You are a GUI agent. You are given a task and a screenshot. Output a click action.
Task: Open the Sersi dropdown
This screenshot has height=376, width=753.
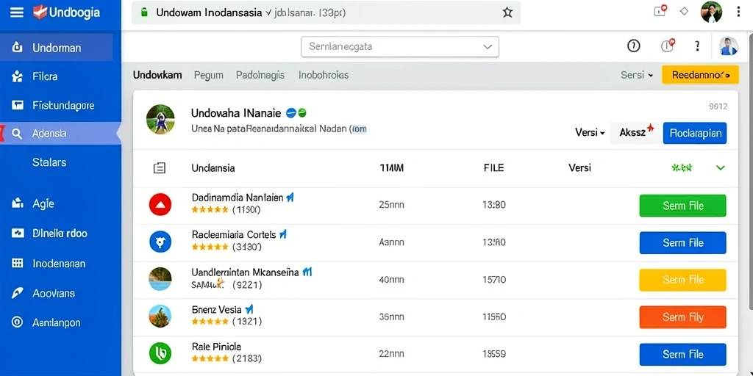pyautogui.click(x=637, y=76)
